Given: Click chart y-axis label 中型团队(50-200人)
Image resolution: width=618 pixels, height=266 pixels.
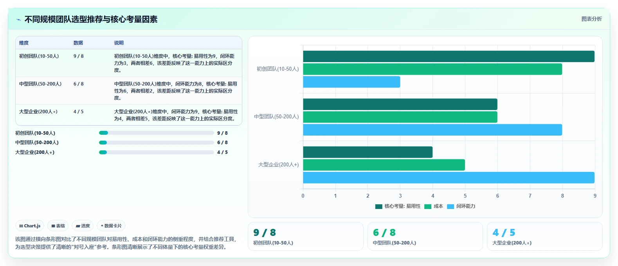Looking at the screenshot, I should 276,117.
